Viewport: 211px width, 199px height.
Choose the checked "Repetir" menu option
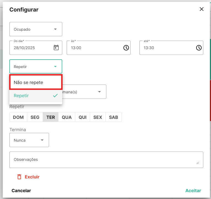pos(36,96)
